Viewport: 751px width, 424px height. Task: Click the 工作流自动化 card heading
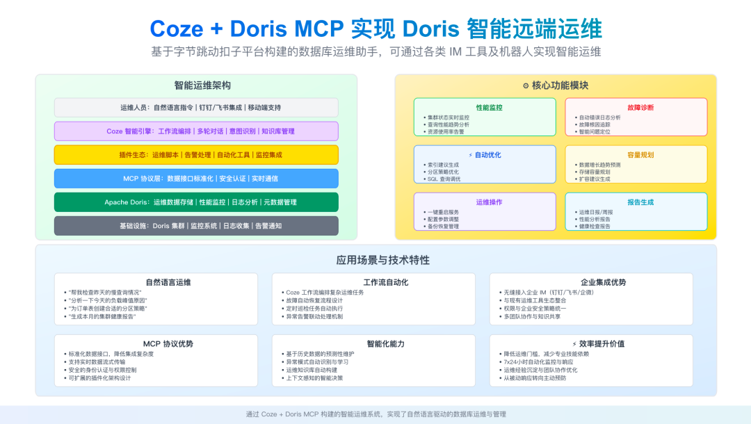click(385, 282)
